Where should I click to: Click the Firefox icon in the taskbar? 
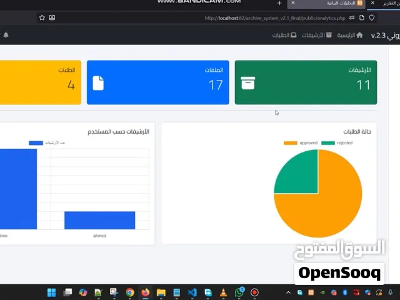(x=146, y=292)
